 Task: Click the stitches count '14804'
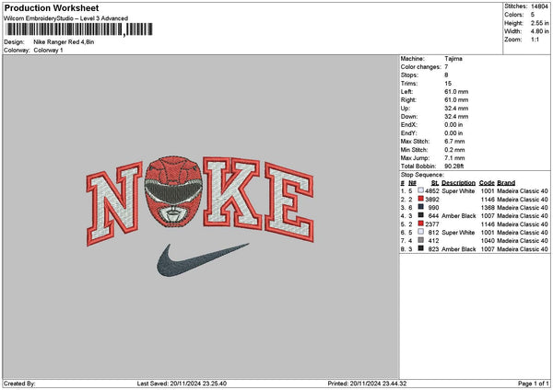539,6
